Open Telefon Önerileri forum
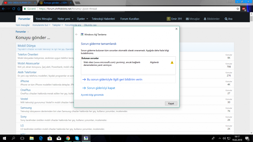This screenshot has height=142, width=253. (x=28, y=55)
